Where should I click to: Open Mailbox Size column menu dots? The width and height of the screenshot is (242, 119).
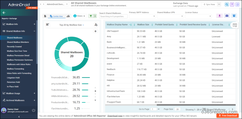coord(152,25)
